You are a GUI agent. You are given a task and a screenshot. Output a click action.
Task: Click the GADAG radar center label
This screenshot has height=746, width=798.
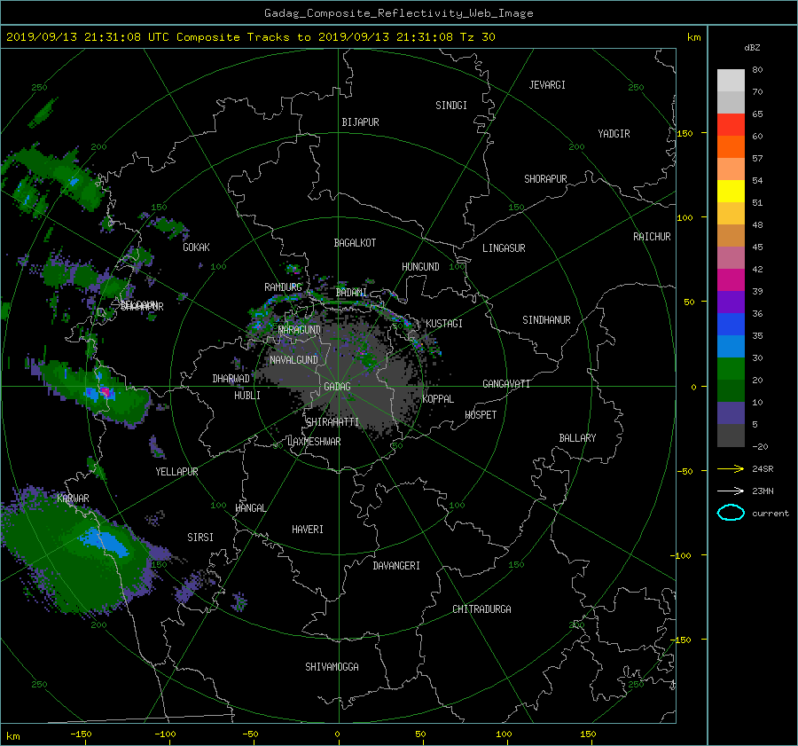(337, 387)
